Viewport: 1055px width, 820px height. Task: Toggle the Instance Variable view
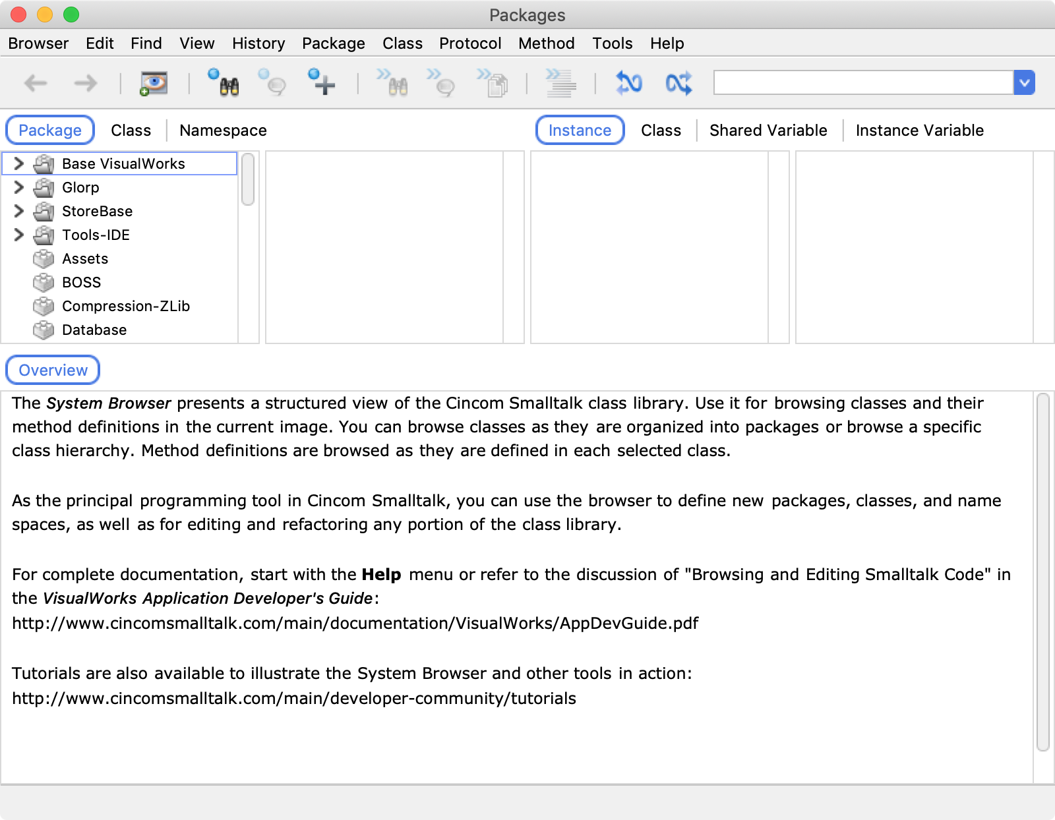coord(919,131)
